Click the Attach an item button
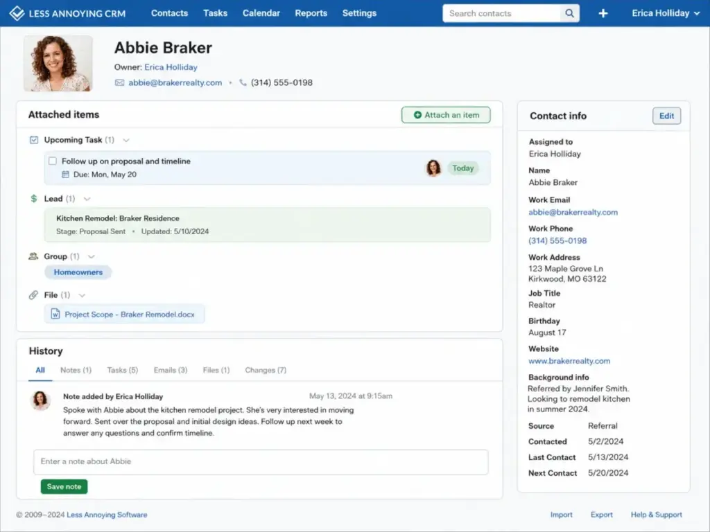The height and width of the screenshot is (532, 710). [446, 115]
